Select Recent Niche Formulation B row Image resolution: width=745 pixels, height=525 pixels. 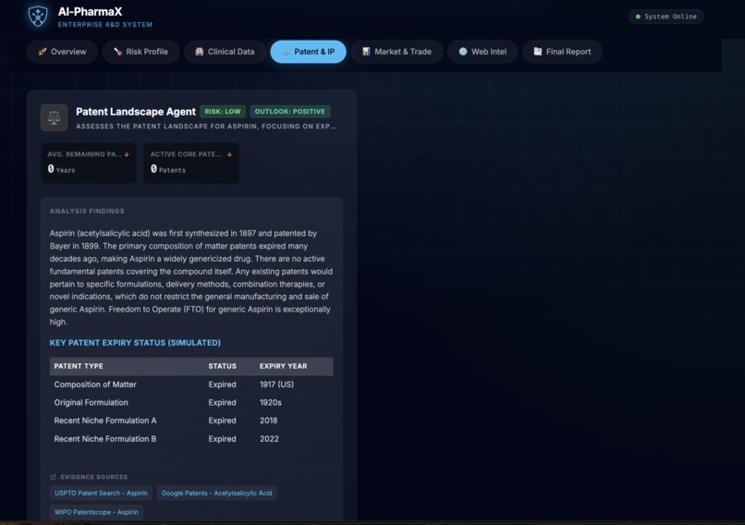tap(191, 439)
